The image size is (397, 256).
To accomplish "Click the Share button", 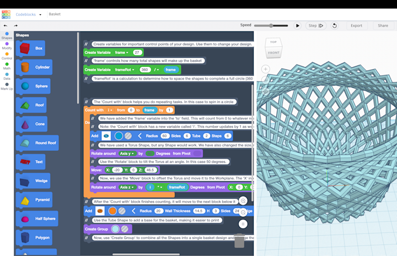I will 383,26.
